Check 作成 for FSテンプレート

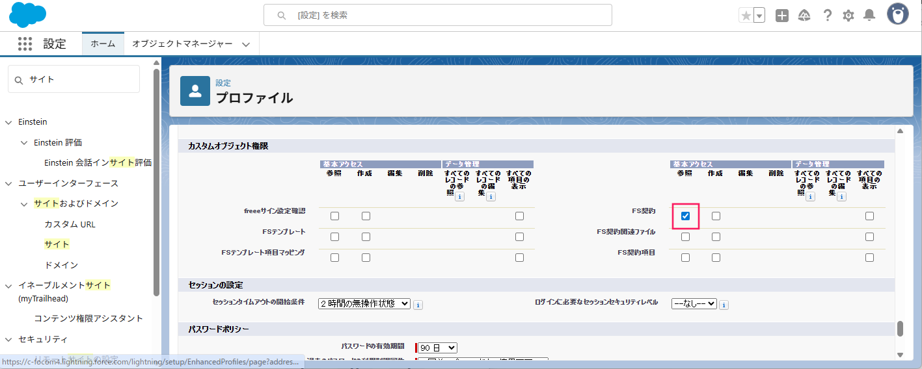coord(366,237)
